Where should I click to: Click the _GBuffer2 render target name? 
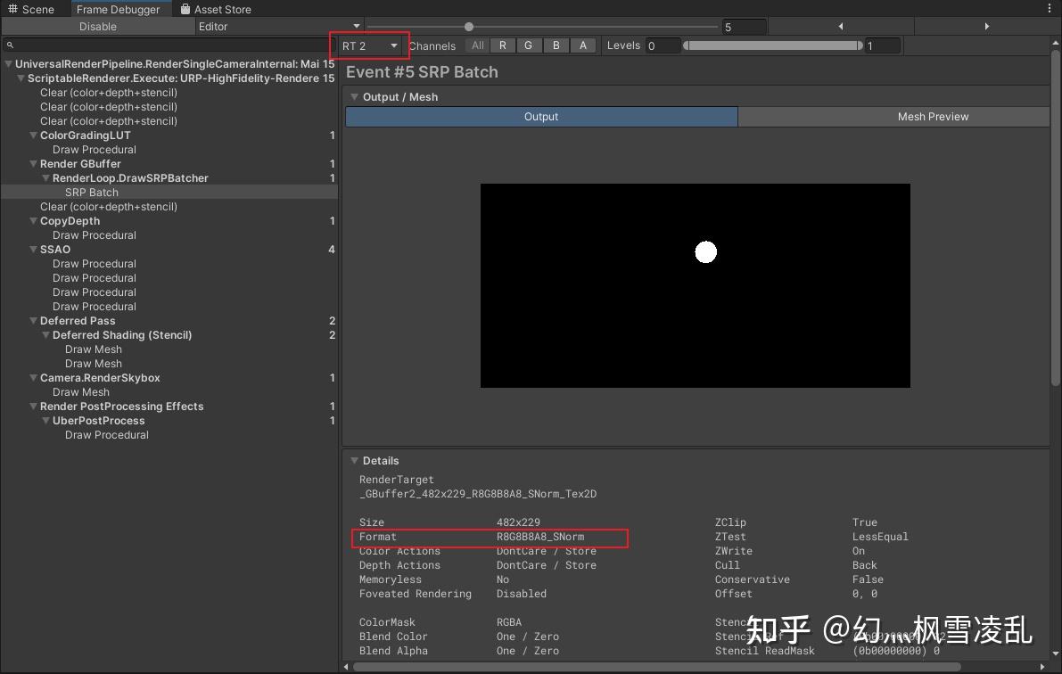point(478,494)
